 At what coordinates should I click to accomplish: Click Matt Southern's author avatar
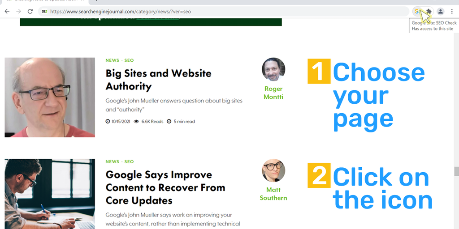click(x=273, y=170)
